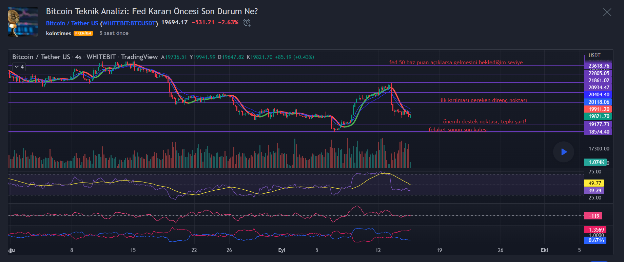Screen dimensions: 624x262
Task: Select the 20118.06 price label
Action: tap(598, 102)
